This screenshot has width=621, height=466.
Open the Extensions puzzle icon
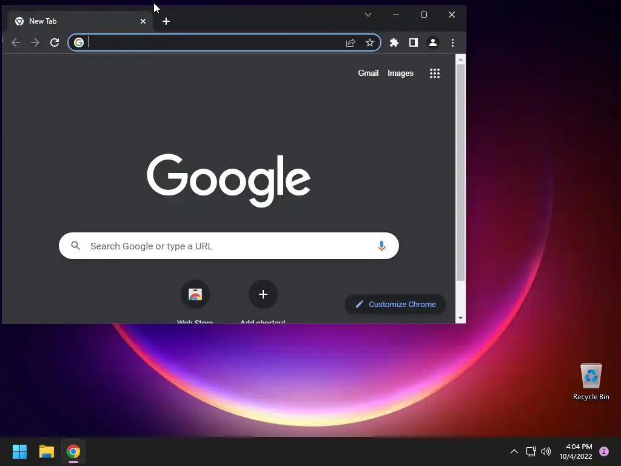394,42
